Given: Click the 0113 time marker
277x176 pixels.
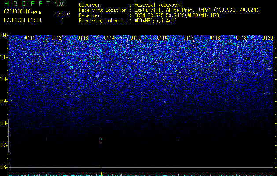Looking at the screenshot, I should [83, 38].
